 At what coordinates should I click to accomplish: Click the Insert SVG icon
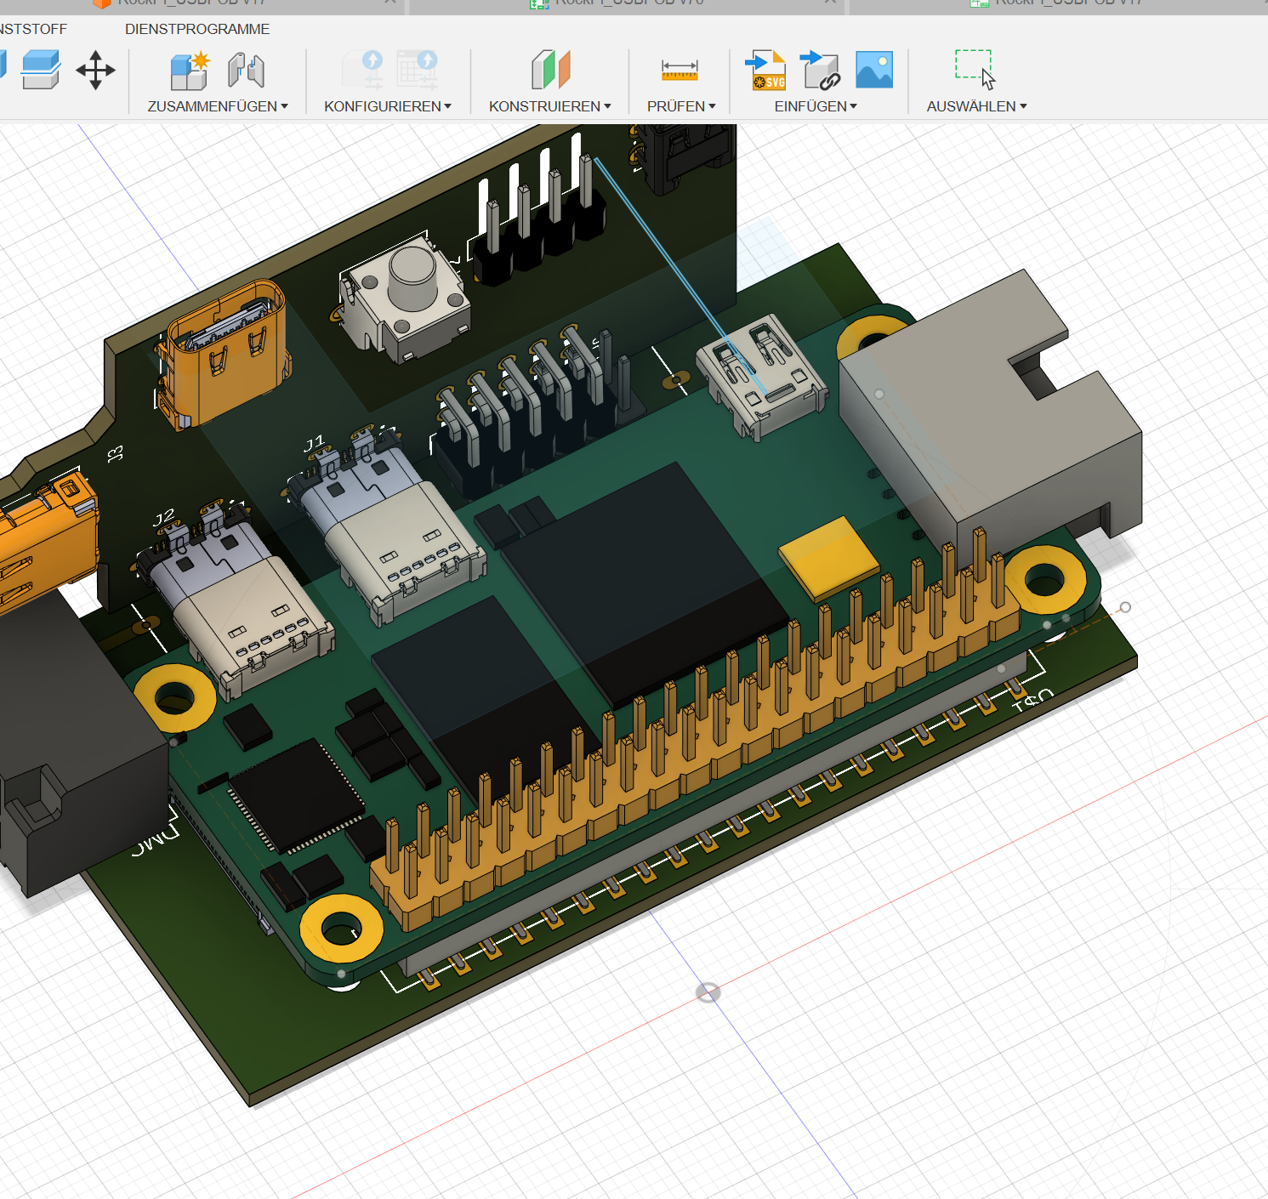tap(765, 70)
